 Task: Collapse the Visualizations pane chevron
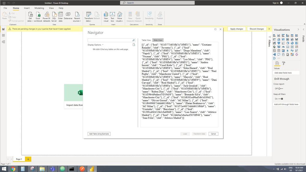click(298, 29)
